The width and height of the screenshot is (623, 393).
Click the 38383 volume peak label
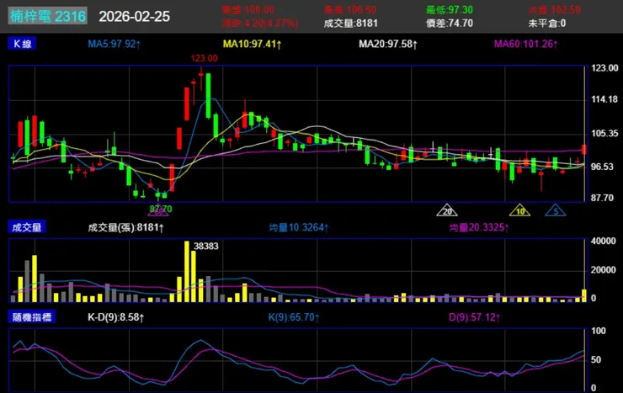click(x=205, y=246)
